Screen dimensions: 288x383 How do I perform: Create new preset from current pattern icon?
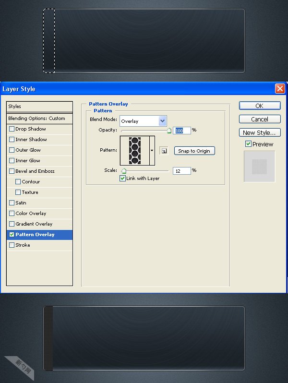click(164, 151)
